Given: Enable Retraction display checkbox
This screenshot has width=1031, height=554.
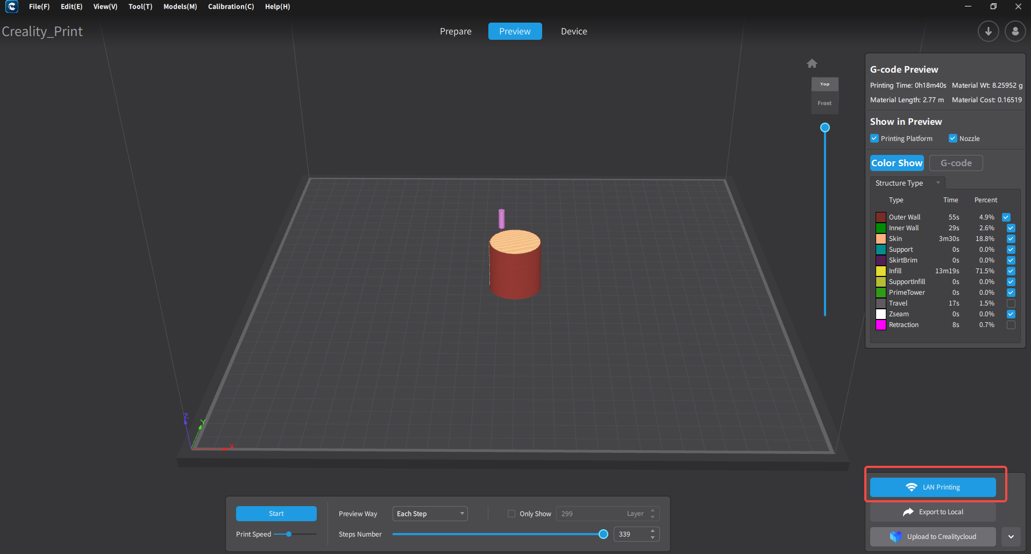Looking at the screenshot, I should pos(1011,325).
